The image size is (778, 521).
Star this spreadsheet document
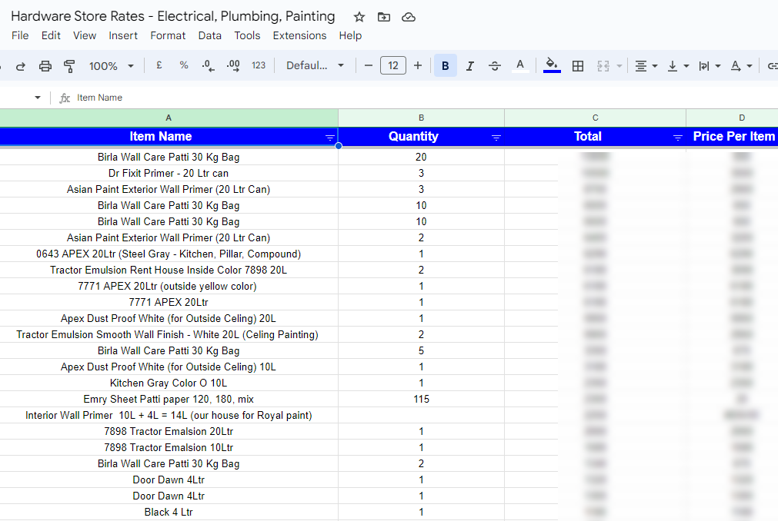[x=359, y=17]
